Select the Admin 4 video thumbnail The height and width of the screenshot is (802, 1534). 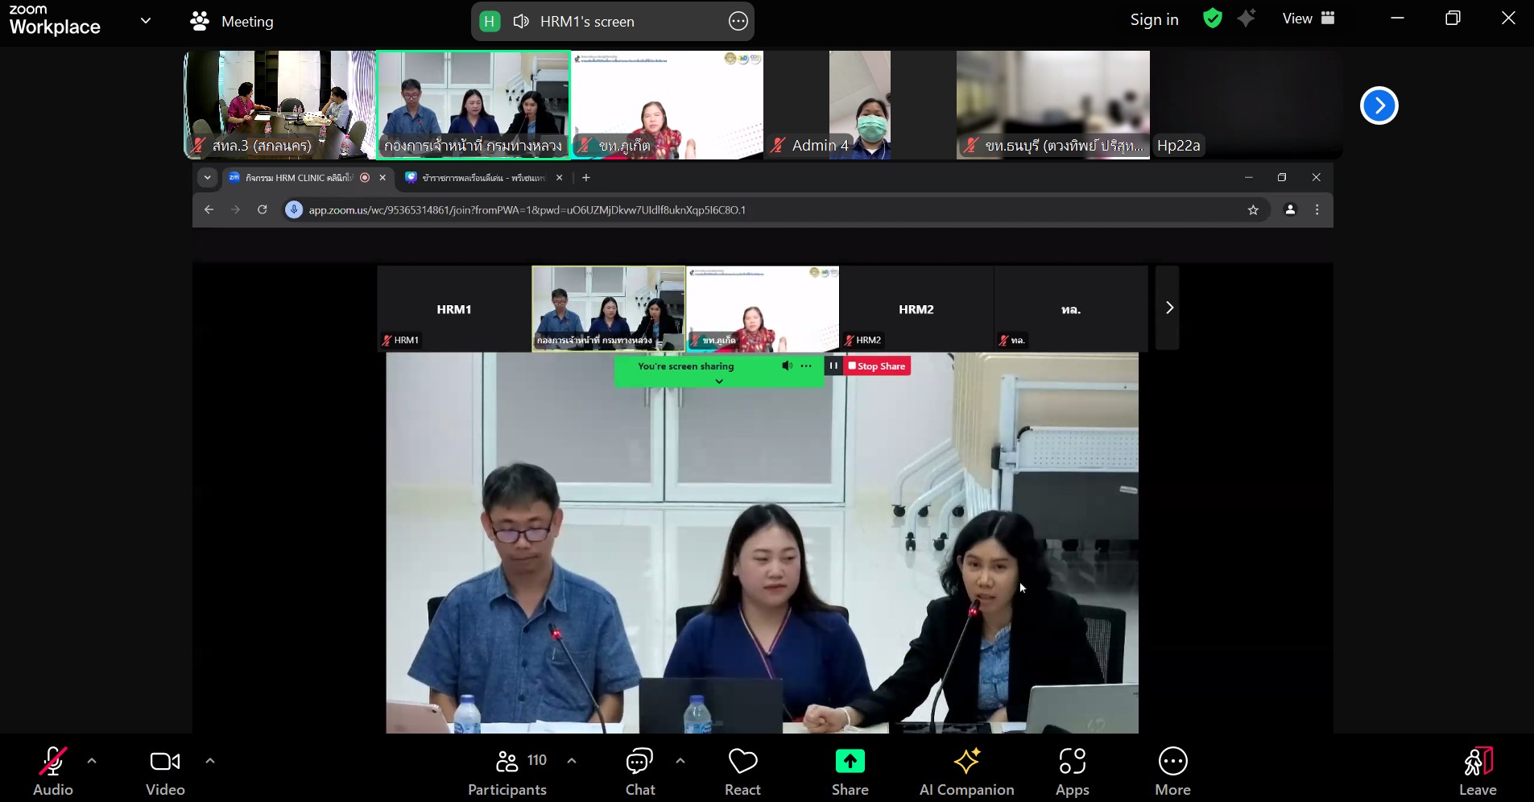(x=859, y=105)
